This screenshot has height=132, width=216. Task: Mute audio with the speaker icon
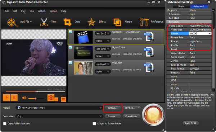tap(24, 98)
